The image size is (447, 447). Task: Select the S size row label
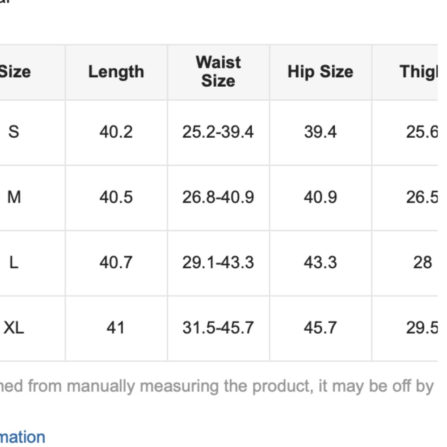(14, 132)
